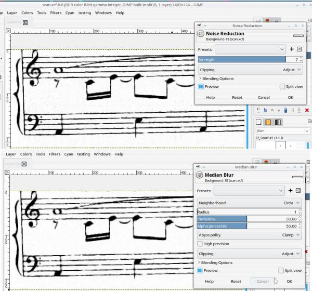Lower the layer with the down arrow icon

pyautogui.click(x=279, y=110)
